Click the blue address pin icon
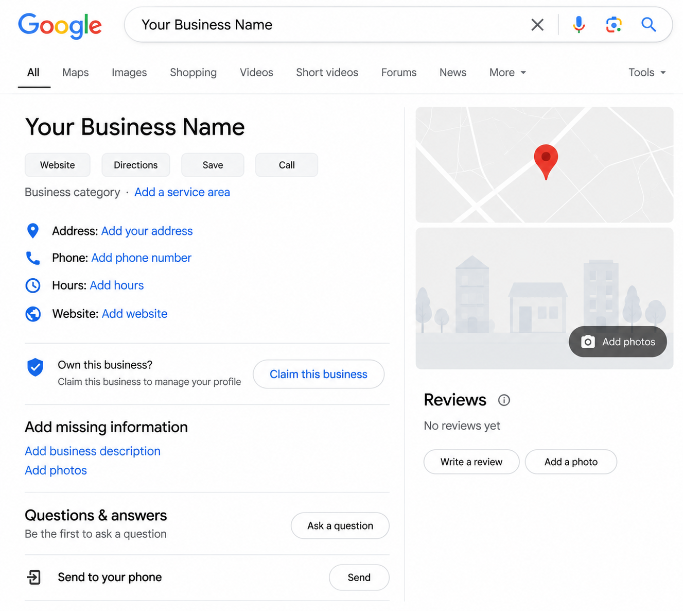The image size is (683, 611). [33, 231]
